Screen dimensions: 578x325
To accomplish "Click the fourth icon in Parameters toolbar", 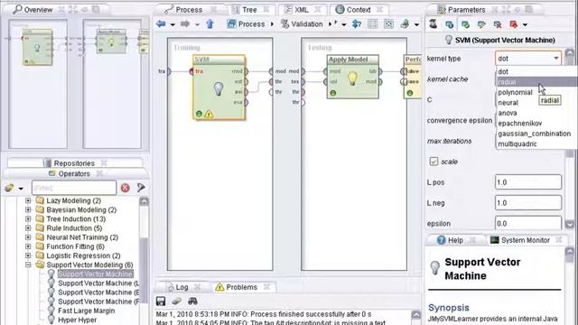I will click(x=481, y=24).
